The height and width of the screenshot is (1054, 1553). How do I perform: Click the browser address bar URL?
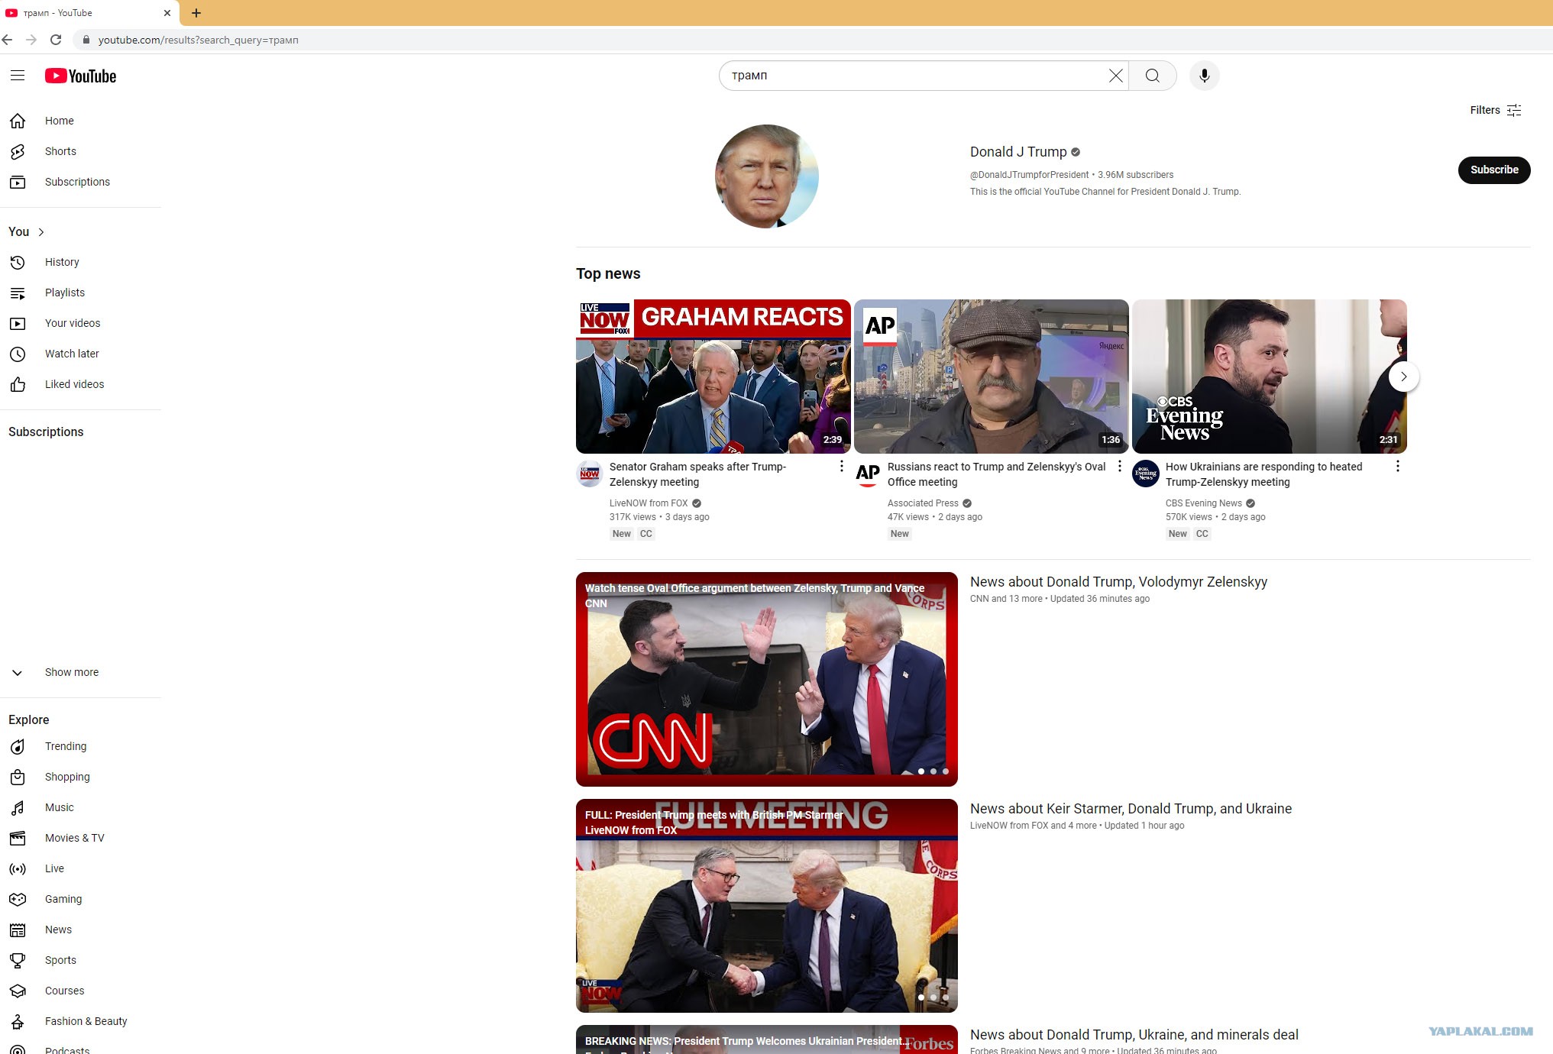[199, 40]
